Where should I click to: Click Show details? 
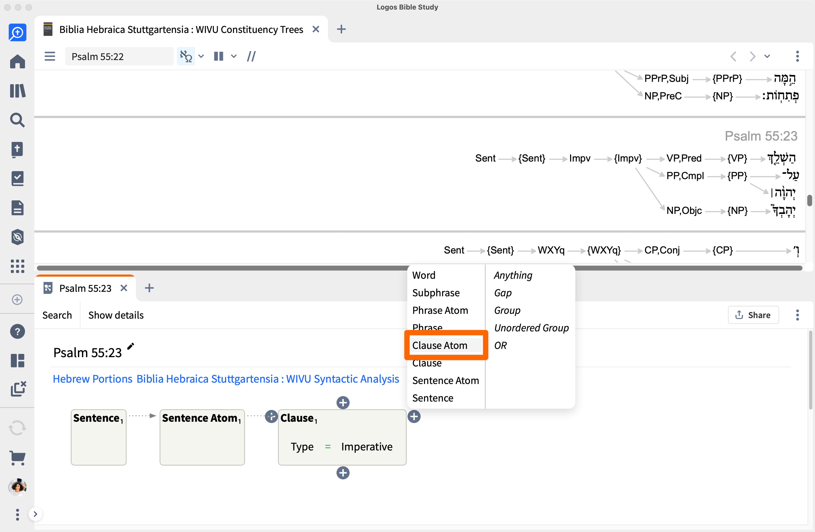116,315
